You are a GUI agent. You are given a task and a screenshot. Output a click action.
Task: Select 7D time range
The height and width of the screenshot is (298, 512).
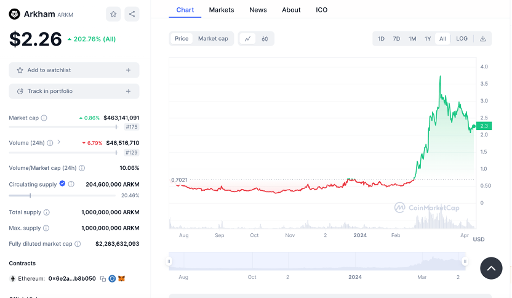pyautogui.click(x=396, y=39)
